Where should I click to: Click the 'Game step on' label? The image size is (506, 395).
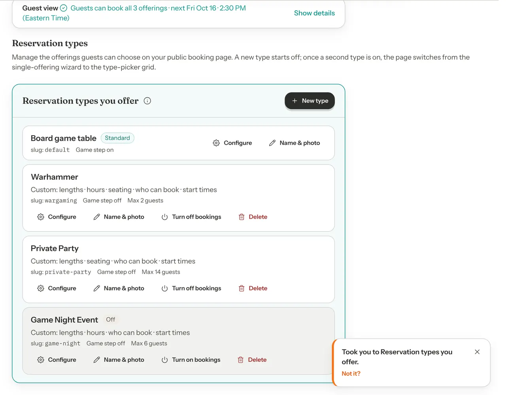94,150
